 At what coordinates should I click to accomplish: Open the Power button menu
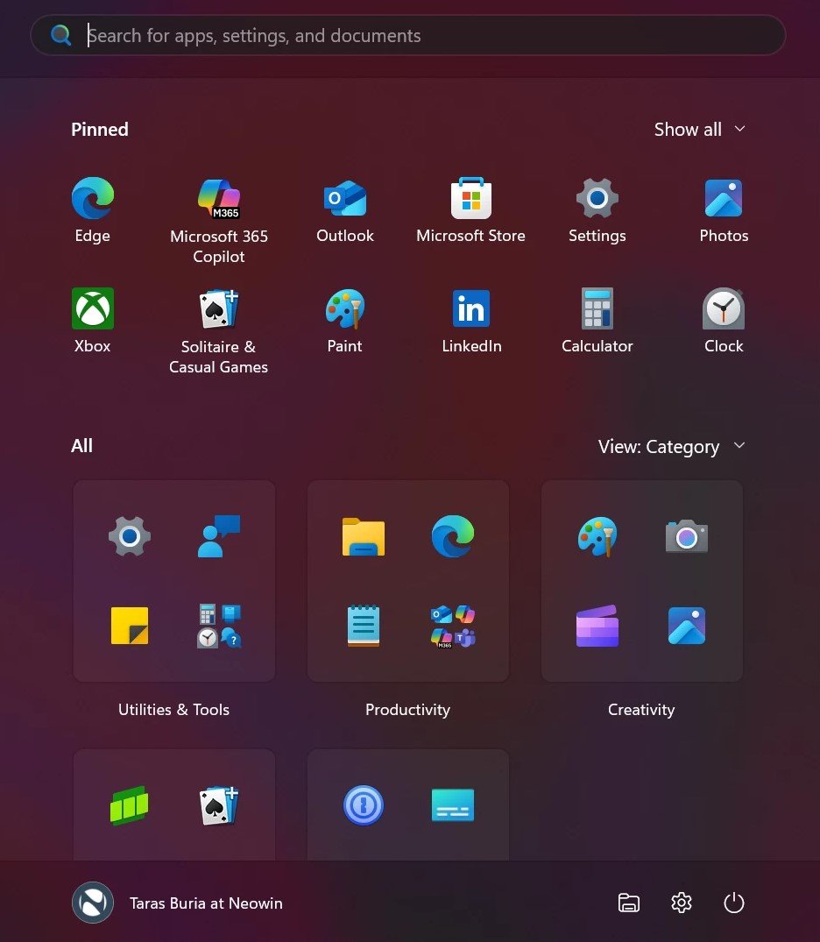[733, 903]
